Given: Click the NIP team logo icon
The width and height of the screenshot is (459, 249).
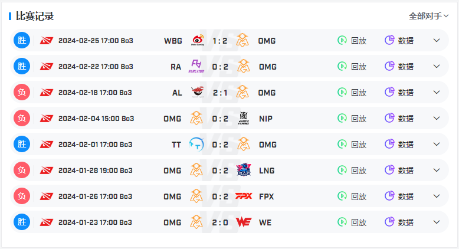Looking at the screenshot, I should pos(244,118).
